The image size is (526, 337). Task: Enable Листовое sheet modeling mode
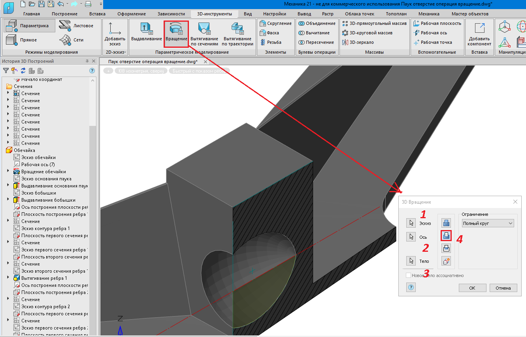(x=76, y=26)
